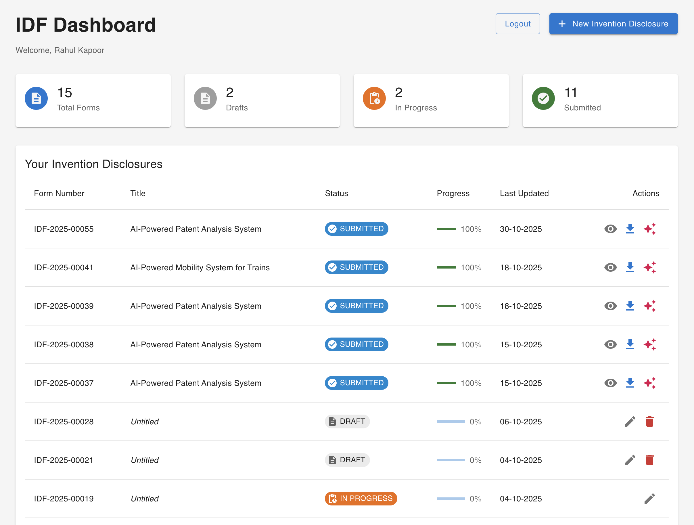Edit the draft IDF-2025-00028
Screen dimensions: 694x525
coord(630,421)
